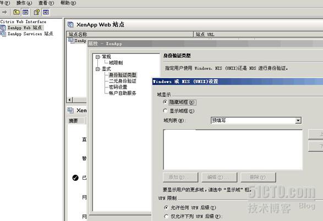This screenshot has width=323, height=221.
Task: Click the XenApp Web 站点 header icon
Action: coord(70,25)
